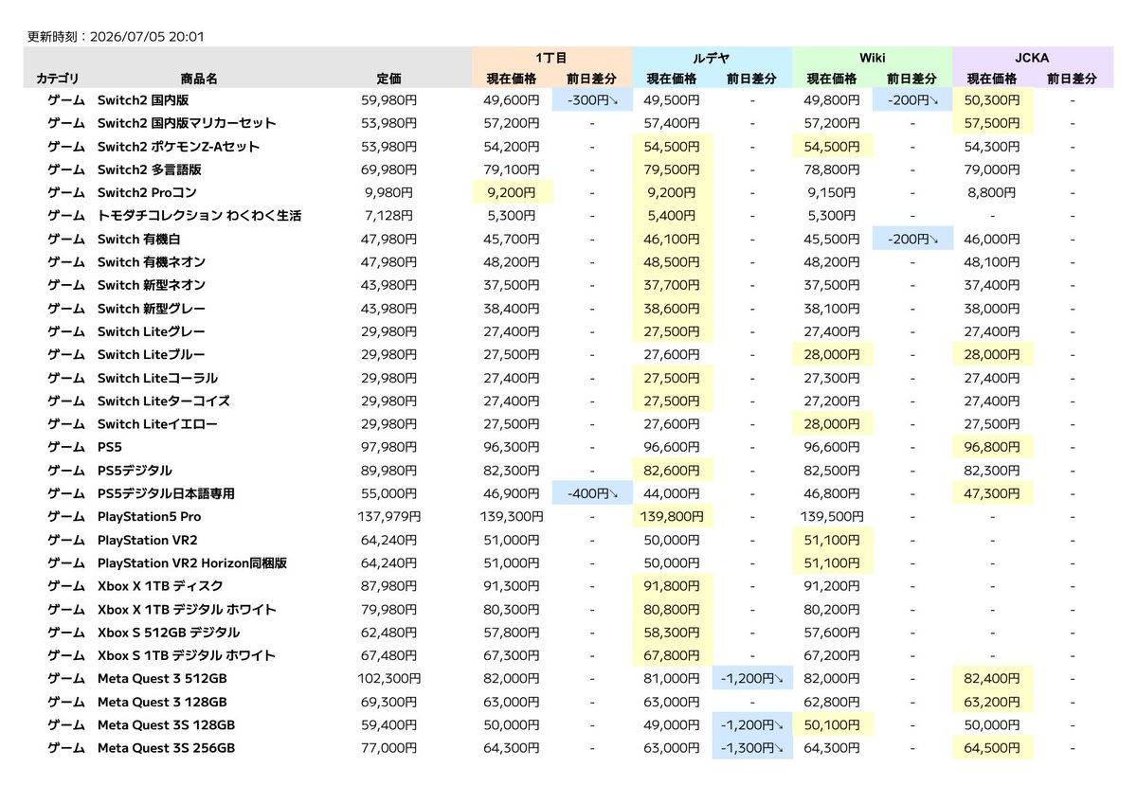Click list price 7,128円
1137x803 pixels.
388,216
